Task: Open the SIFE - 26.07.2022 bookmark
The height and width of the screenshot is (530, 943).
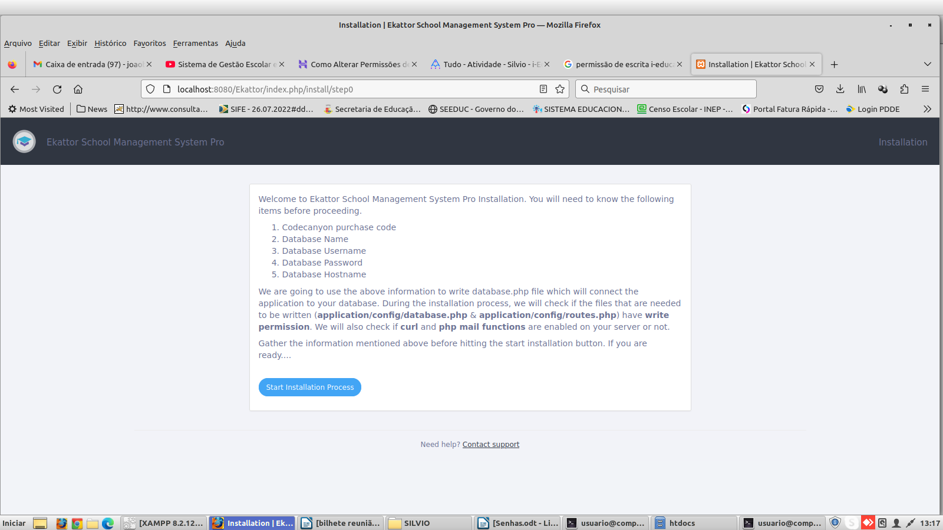Action: [x=266, y=109]
